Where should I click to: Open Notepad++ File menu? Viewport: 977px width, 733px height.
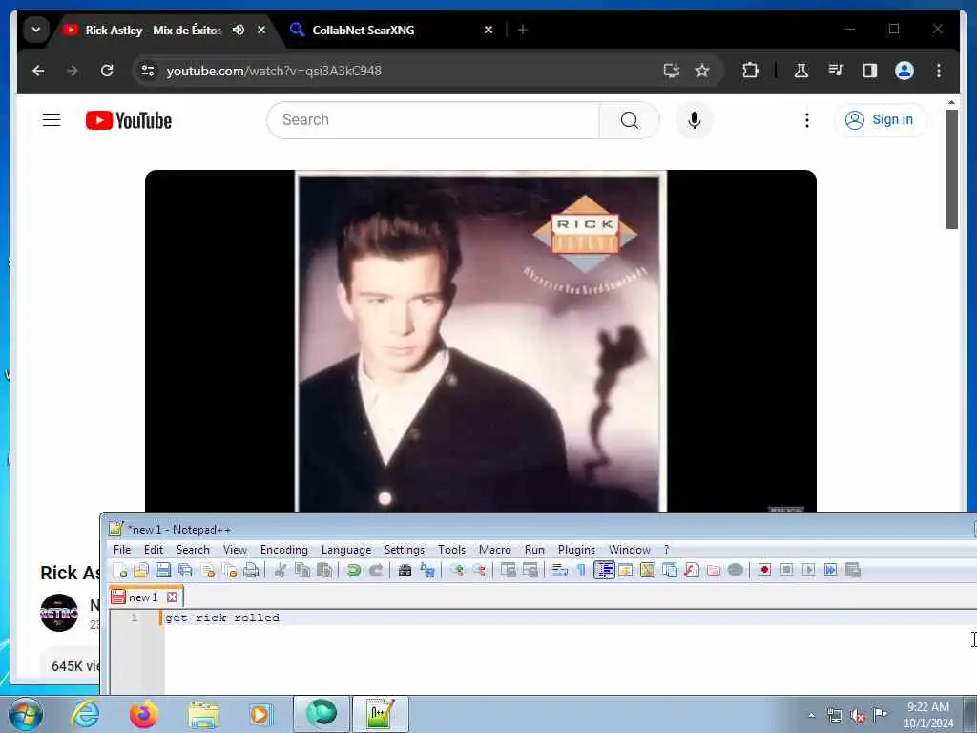(x=122, y=550)
